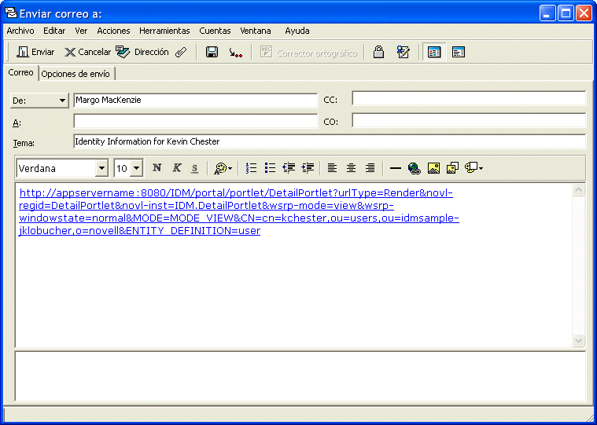Attach a file using paperclip icon
Image resolution: width=597 pixels, height=425 pixels.
(x=181, y=52)
